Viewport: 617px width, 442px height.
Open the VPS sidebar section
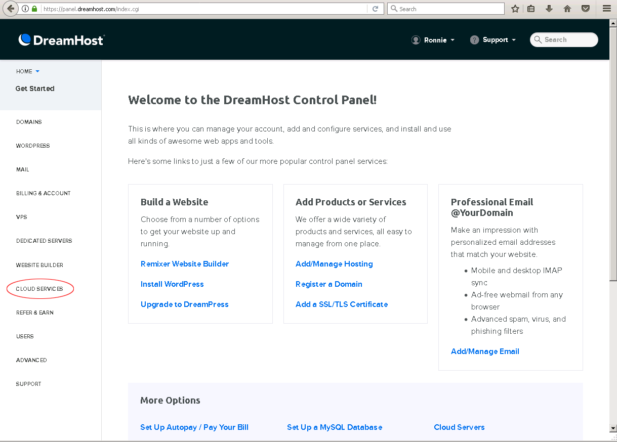(22, 217)
